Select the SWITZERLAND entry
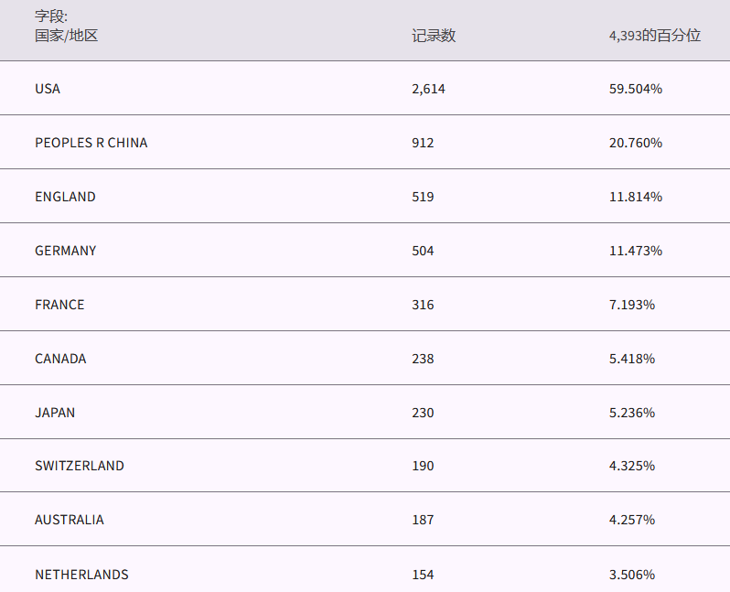This screenshot has height=592, width=730. point(80,466)
